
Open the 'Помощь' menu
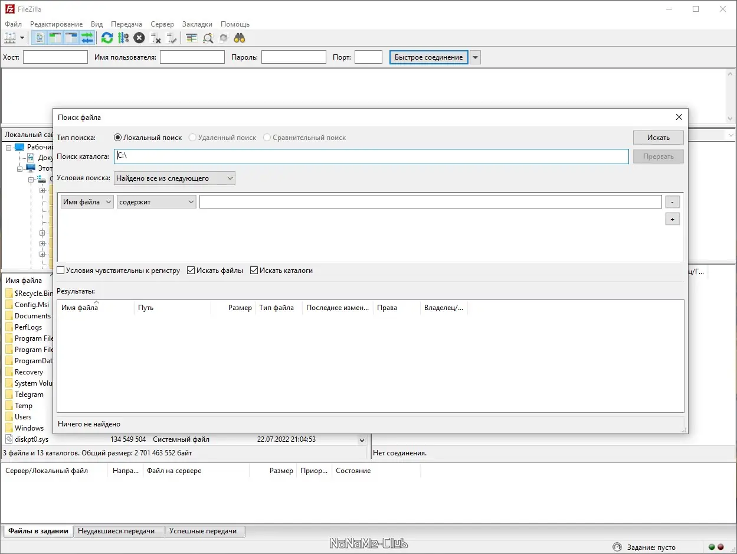pos(235,24)
